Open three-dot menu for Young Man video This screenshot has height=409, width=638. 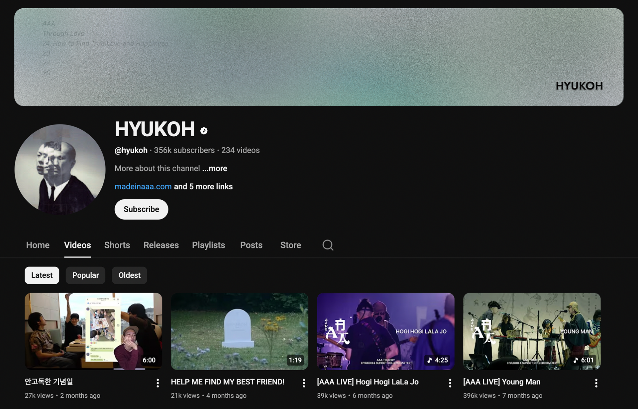point(596,383)
